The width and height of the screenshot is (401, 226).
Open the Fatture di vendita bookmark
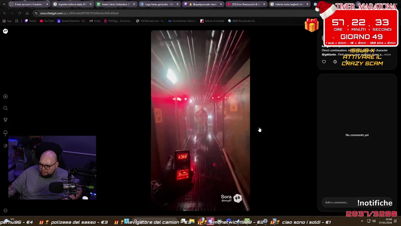[212, 21]
